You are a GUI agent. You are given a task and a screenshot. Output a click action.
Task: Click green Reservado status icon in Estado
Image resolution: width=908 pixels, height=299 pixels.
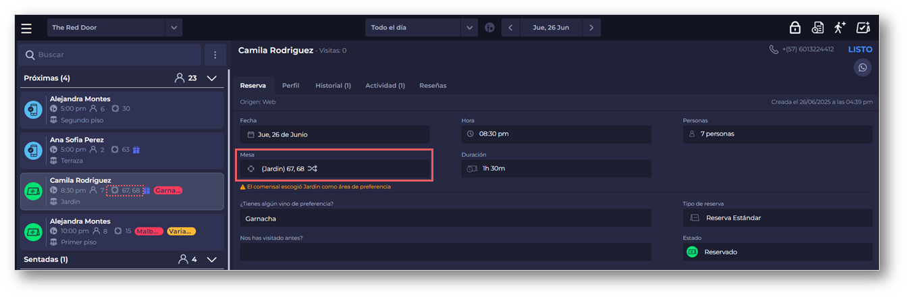[692, 252]
